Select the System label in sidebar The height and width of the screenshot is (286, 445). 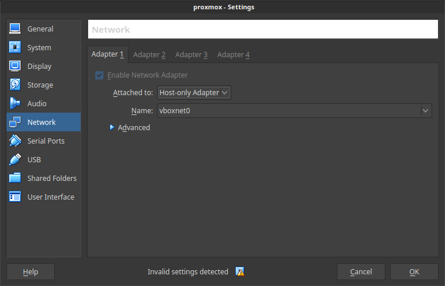(x=39, y=47)
